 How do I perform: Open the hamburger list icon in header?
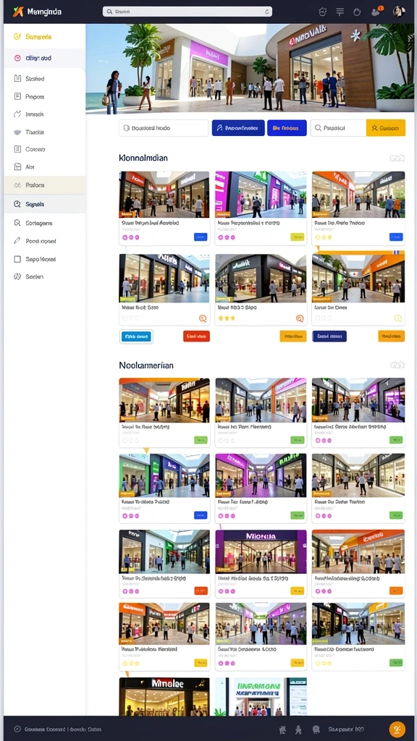point(340,12)
